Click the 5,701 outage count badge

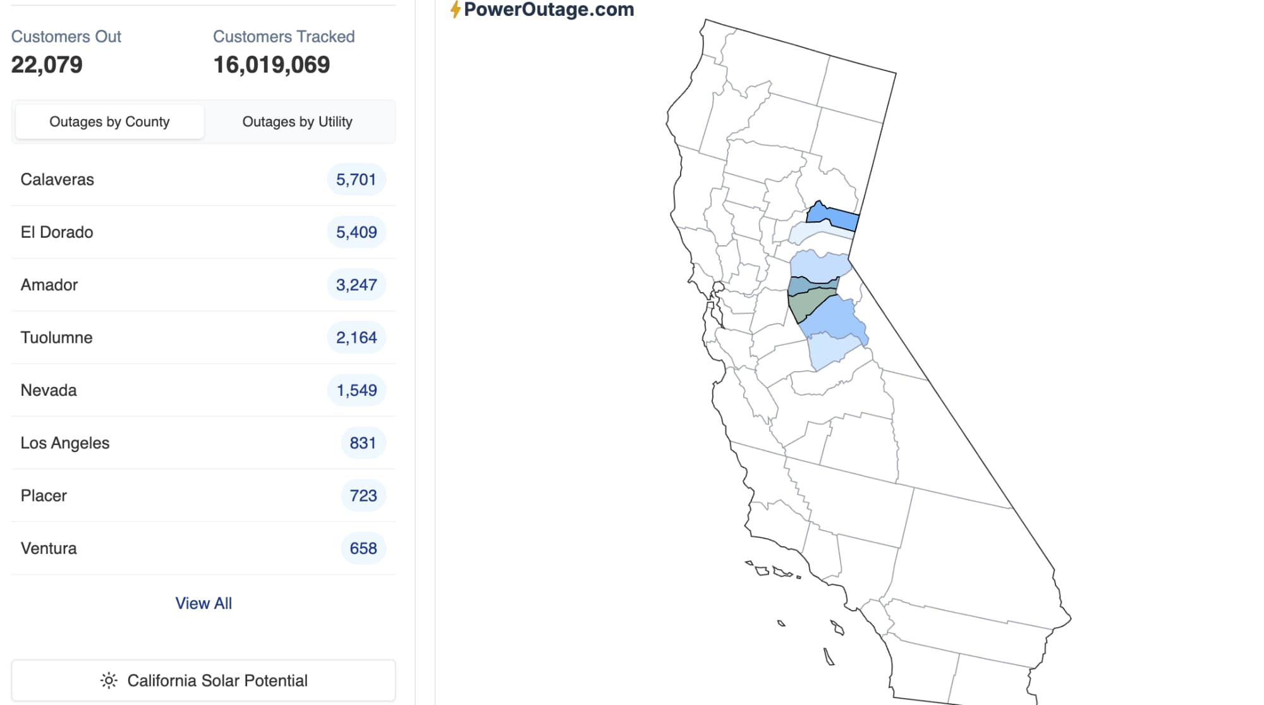[356, 180]
